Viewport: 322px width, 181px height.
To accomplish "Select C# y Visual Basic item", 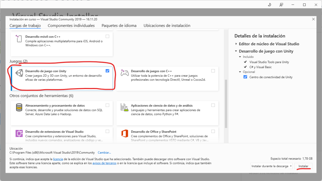I will click(x=260, y=67).
